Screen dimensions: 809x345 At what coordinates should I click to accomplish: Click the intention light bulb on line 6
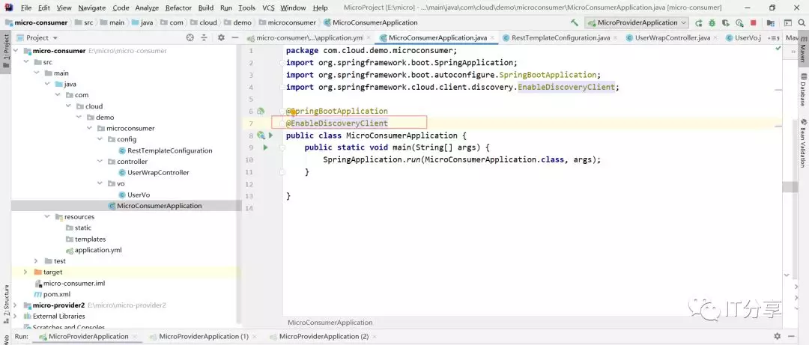pos(293,112)
